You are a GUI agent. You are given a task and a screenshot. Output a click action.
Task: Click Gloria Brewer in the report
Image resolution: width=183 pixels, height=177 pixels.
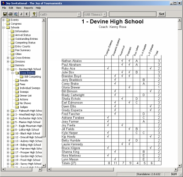coord(71,87)
